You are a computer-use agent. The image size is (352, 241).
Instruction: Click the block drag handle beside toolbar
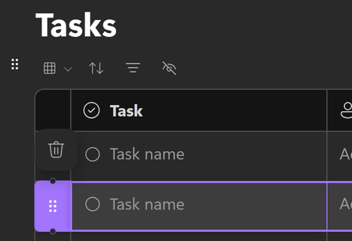click(x=15, y=64)
